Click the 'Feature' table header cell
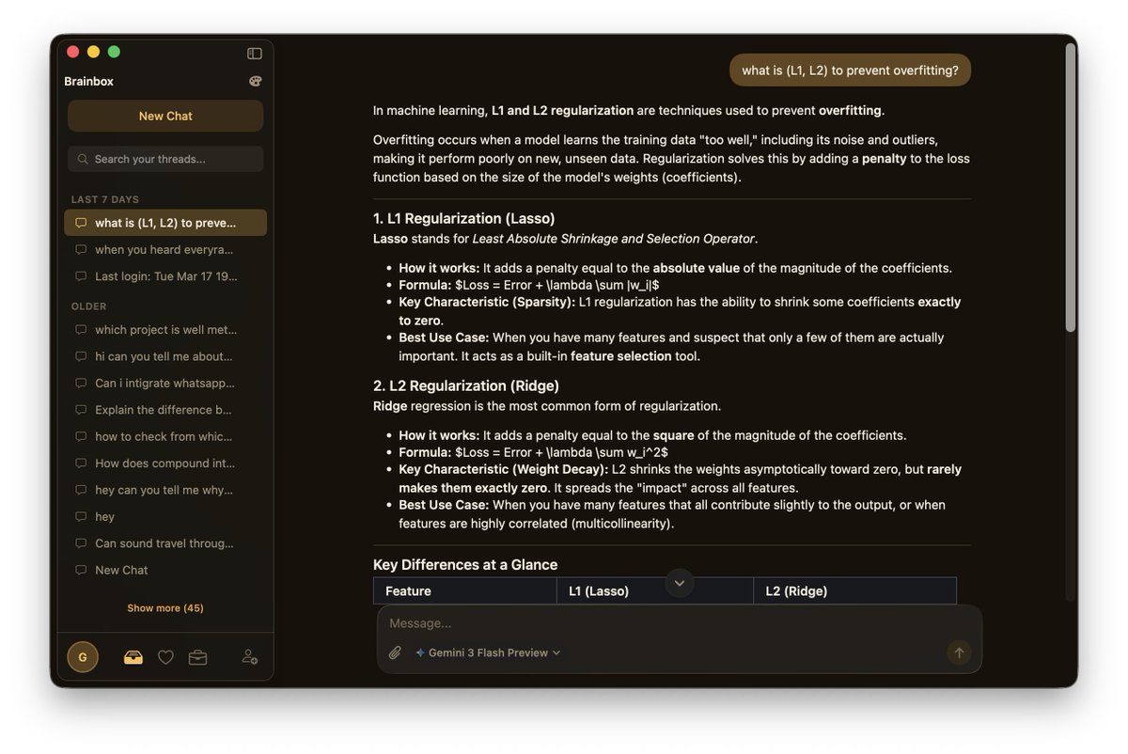The height and width of the screenshot is (754, 1128). (465, 591)
